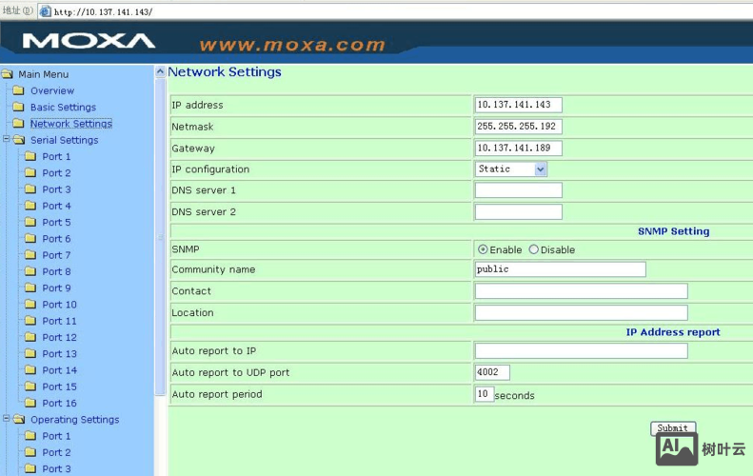The image size is (753, 476).
Task: Click the Port 5 folder icon
Action: (x=30, y=222)
